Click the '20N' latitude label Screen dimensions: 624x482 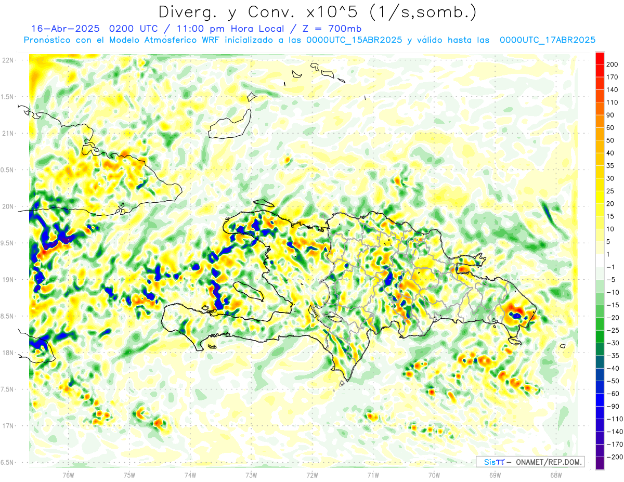tap(8, 206)
